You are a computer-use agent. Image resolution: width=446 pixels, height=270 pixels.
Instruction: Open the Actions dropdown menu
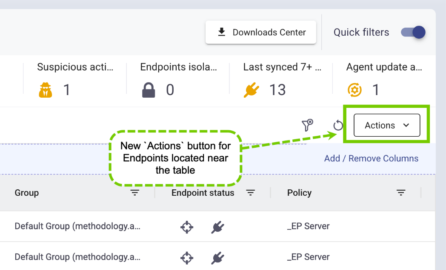click(x=387, y=125)
